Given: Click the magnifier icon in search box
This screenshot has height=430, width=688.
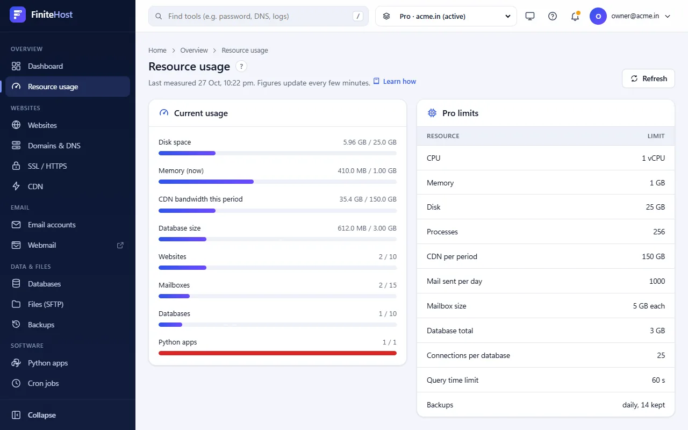Looking at the screenshot, I should [x=159, y=16].
